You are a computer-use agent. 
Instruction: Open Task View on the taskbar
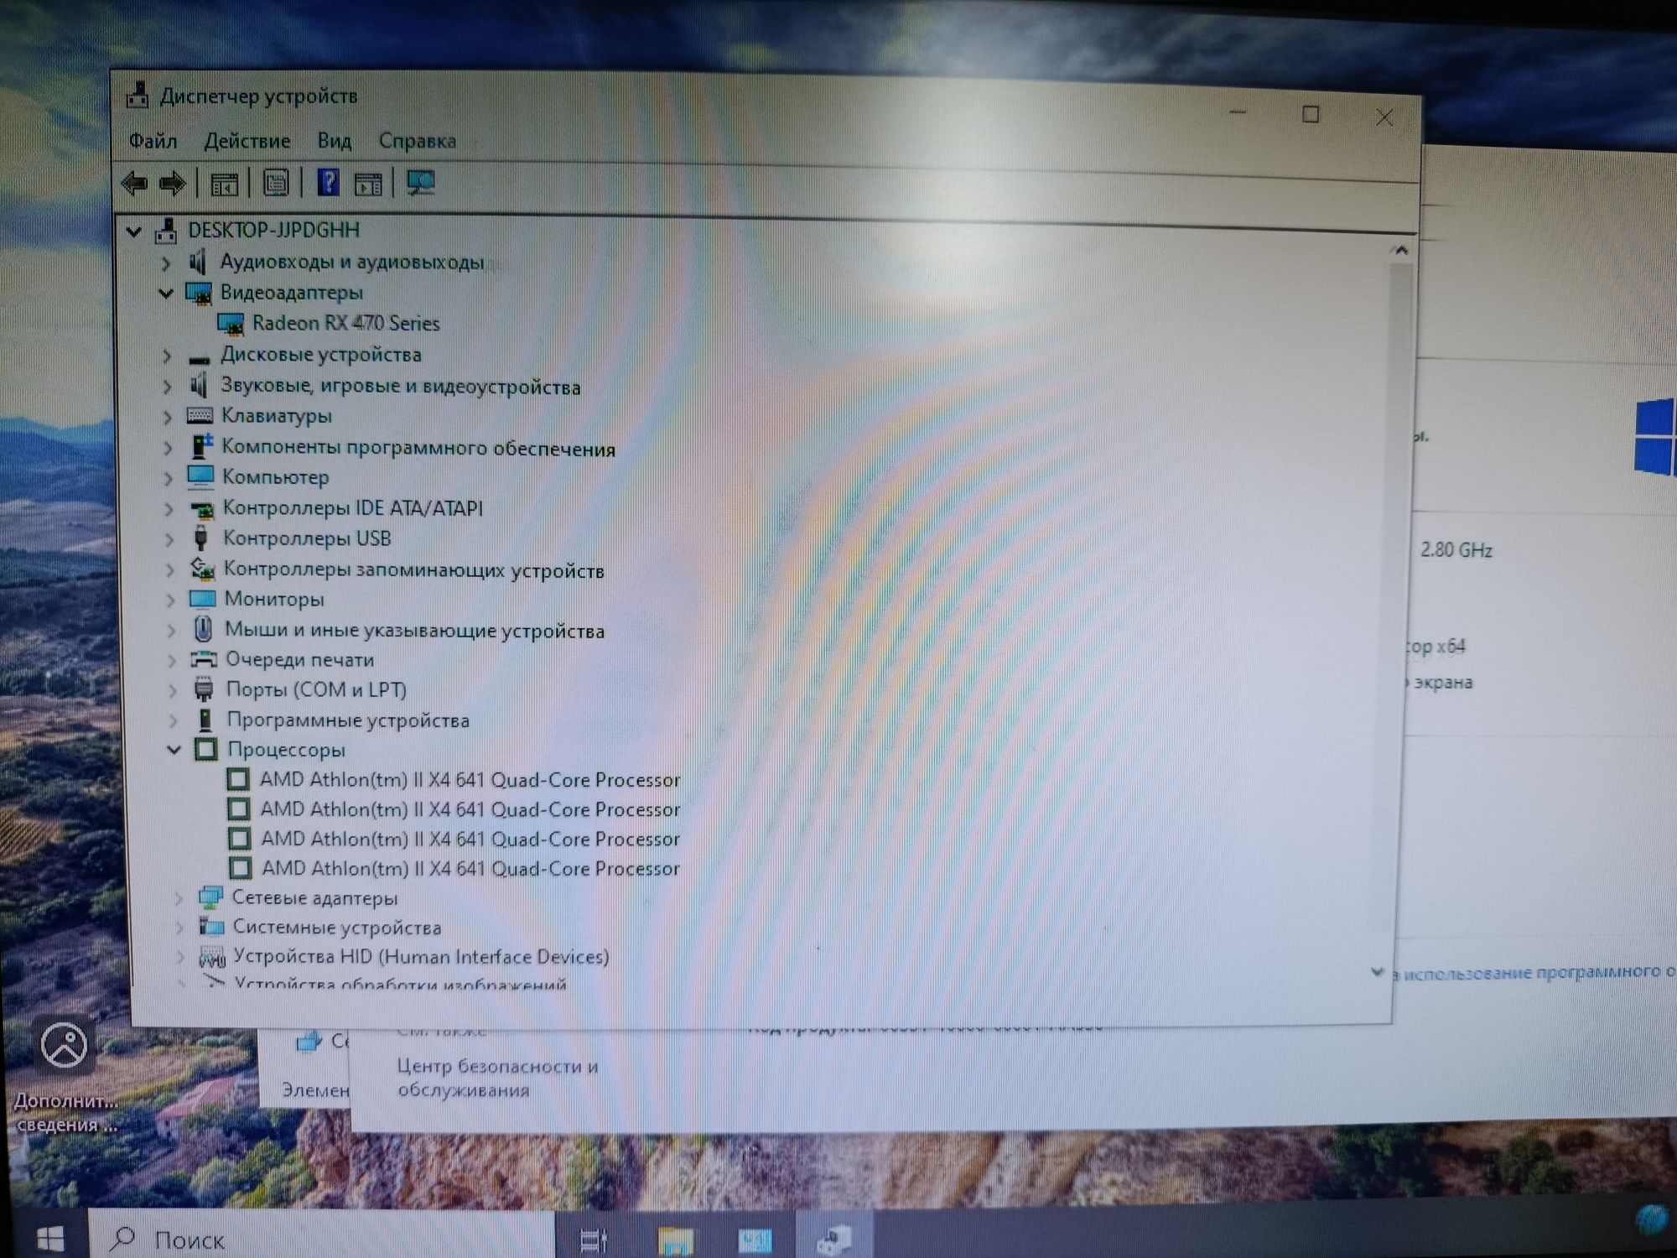coord(594,1240)
